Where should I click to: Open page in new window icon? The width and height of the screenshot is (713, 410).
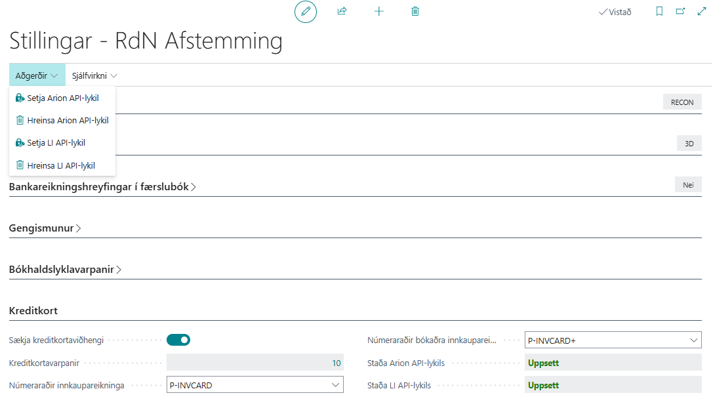(680, 11)
